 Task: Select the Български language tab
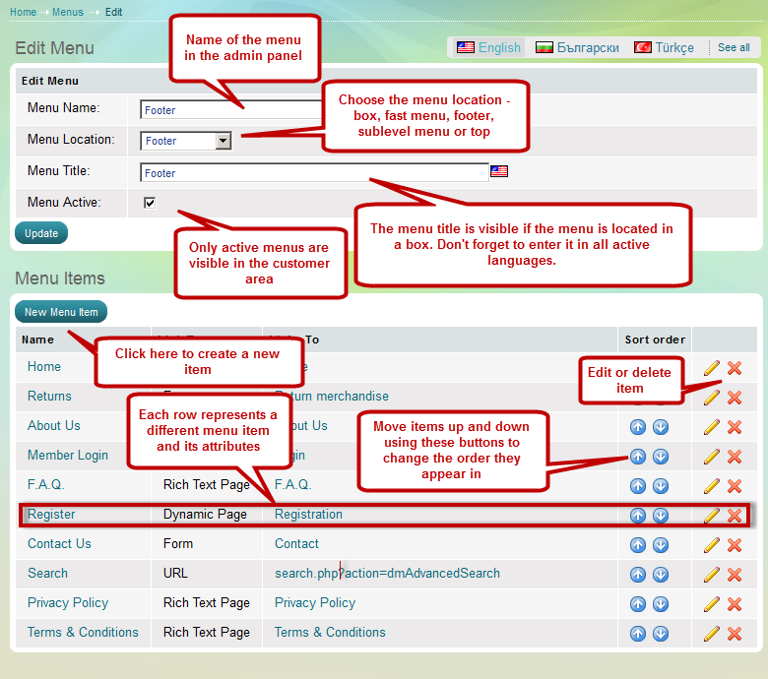point(578,47)
